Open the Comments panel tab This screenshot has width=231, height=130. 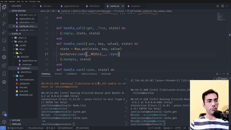pos(71,74)
